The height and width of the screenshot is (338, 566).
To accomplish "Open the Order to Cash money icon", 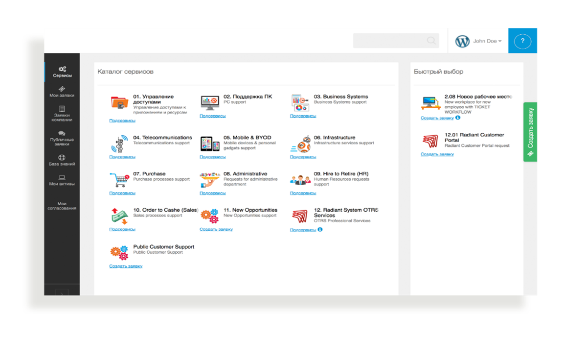I will [x=119, y=216].
